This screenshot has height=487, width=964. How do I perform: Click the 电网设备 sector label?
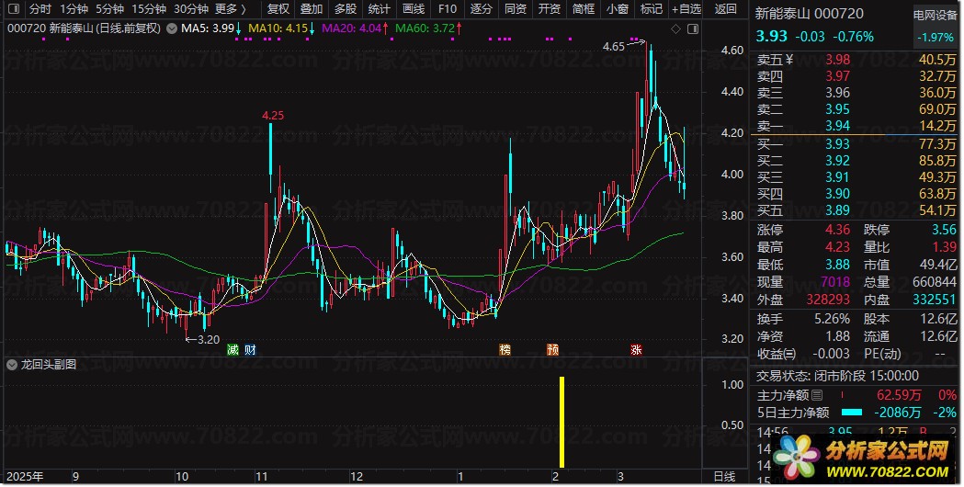[935, 16]
